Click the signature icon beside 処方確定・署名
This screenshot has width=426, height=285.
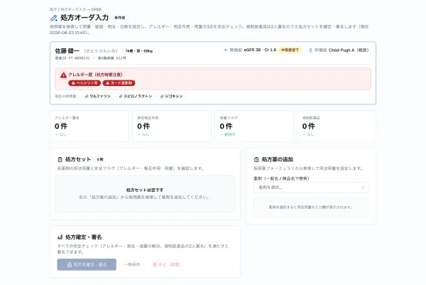pyautogui.click(x=60, y=237)
